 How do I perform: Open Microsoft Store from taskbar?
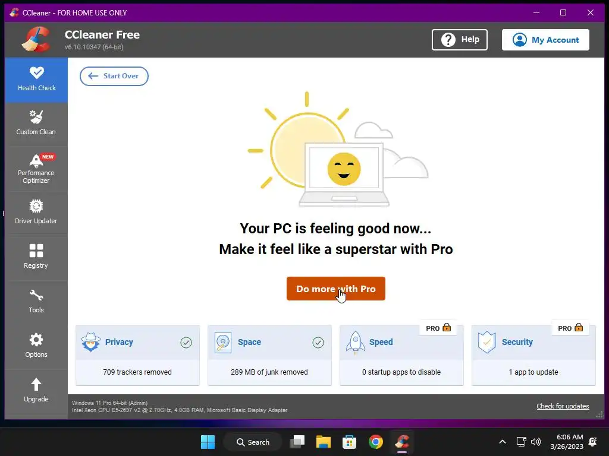point(349,442)
